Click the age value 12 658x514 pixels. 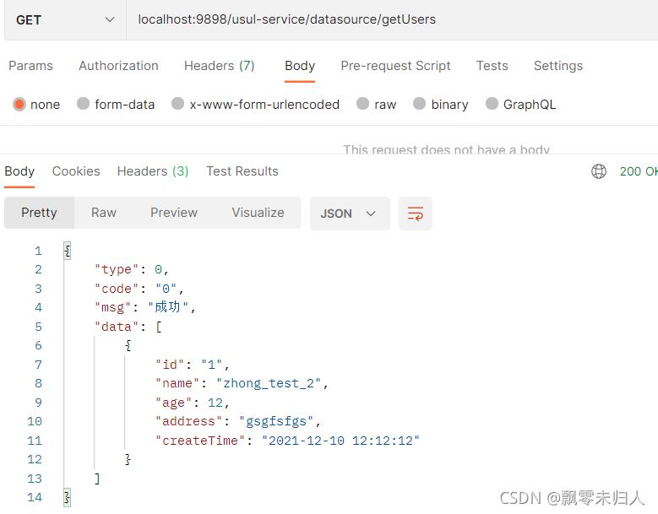click(x=215, y=403)
